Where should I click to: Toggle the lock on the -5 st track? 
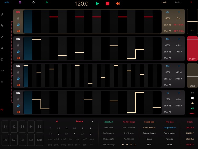(18, 99)
